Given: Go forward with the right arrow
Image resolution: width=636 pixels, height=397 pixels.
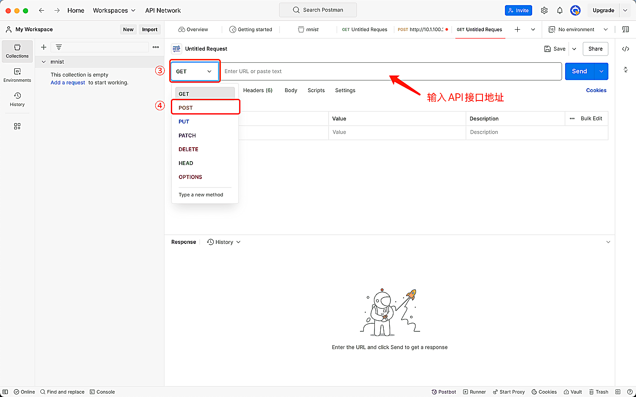Looking at the screenshot, I should click(x=57, y=10).
